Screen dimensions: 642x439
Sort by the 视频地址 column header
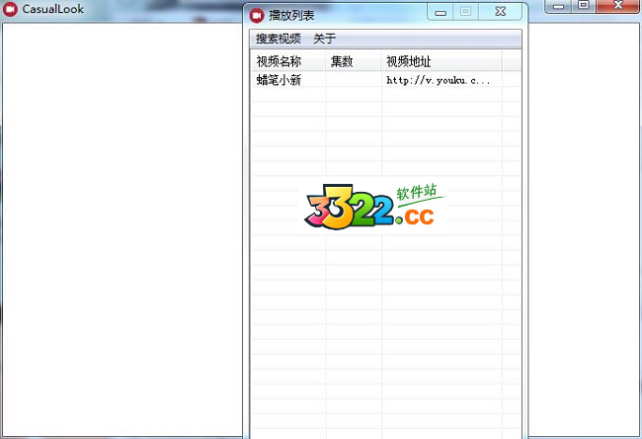point(441,61)
